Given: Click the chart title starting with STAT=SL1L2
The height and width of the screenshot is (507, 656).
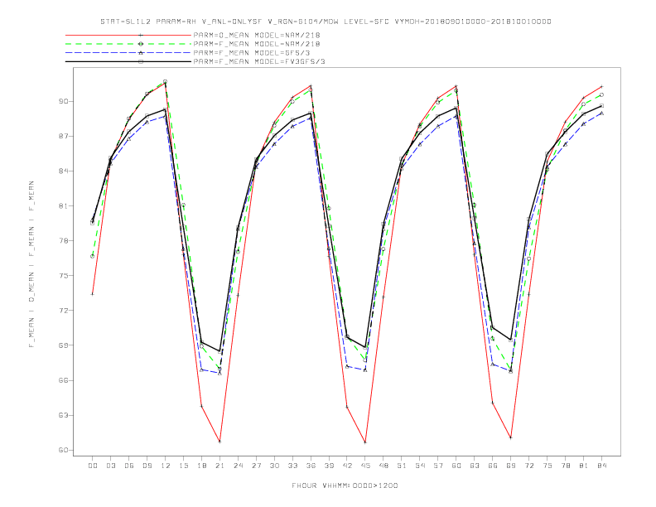Looking at the screenshot, I should (326, 22).
